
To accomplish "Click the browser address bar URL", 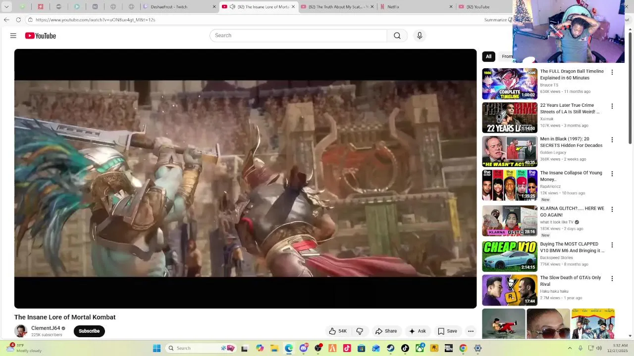I will click(x=96, y=20).
